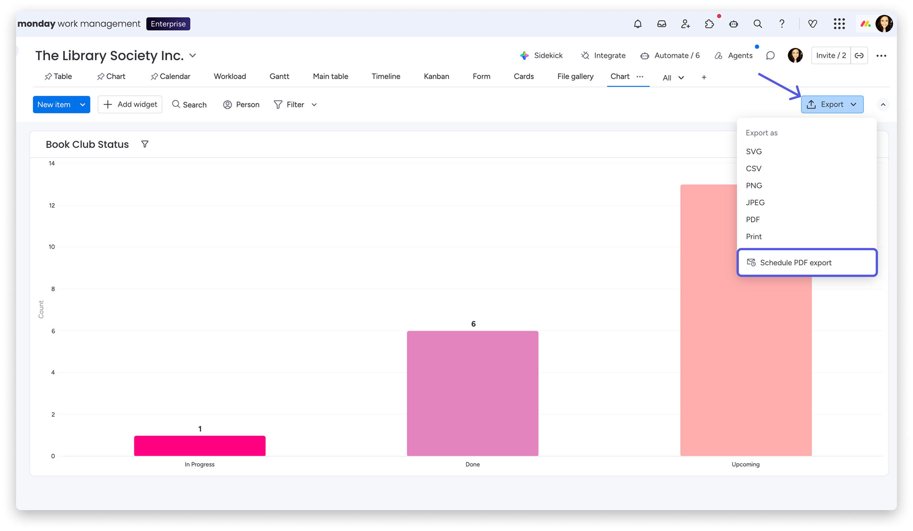Select CSV from Export as menu
Screen dimensions: 913x531
[754, 168]
